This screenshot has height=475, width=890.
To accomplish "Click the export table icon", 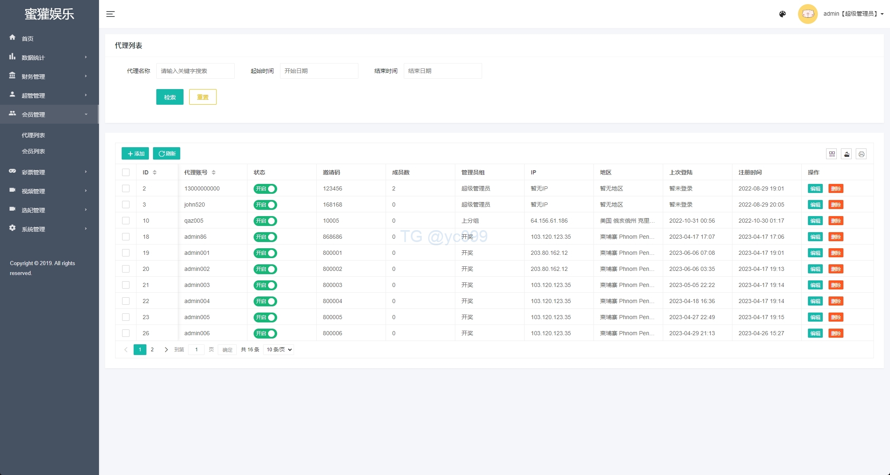I will pos(846,154).
